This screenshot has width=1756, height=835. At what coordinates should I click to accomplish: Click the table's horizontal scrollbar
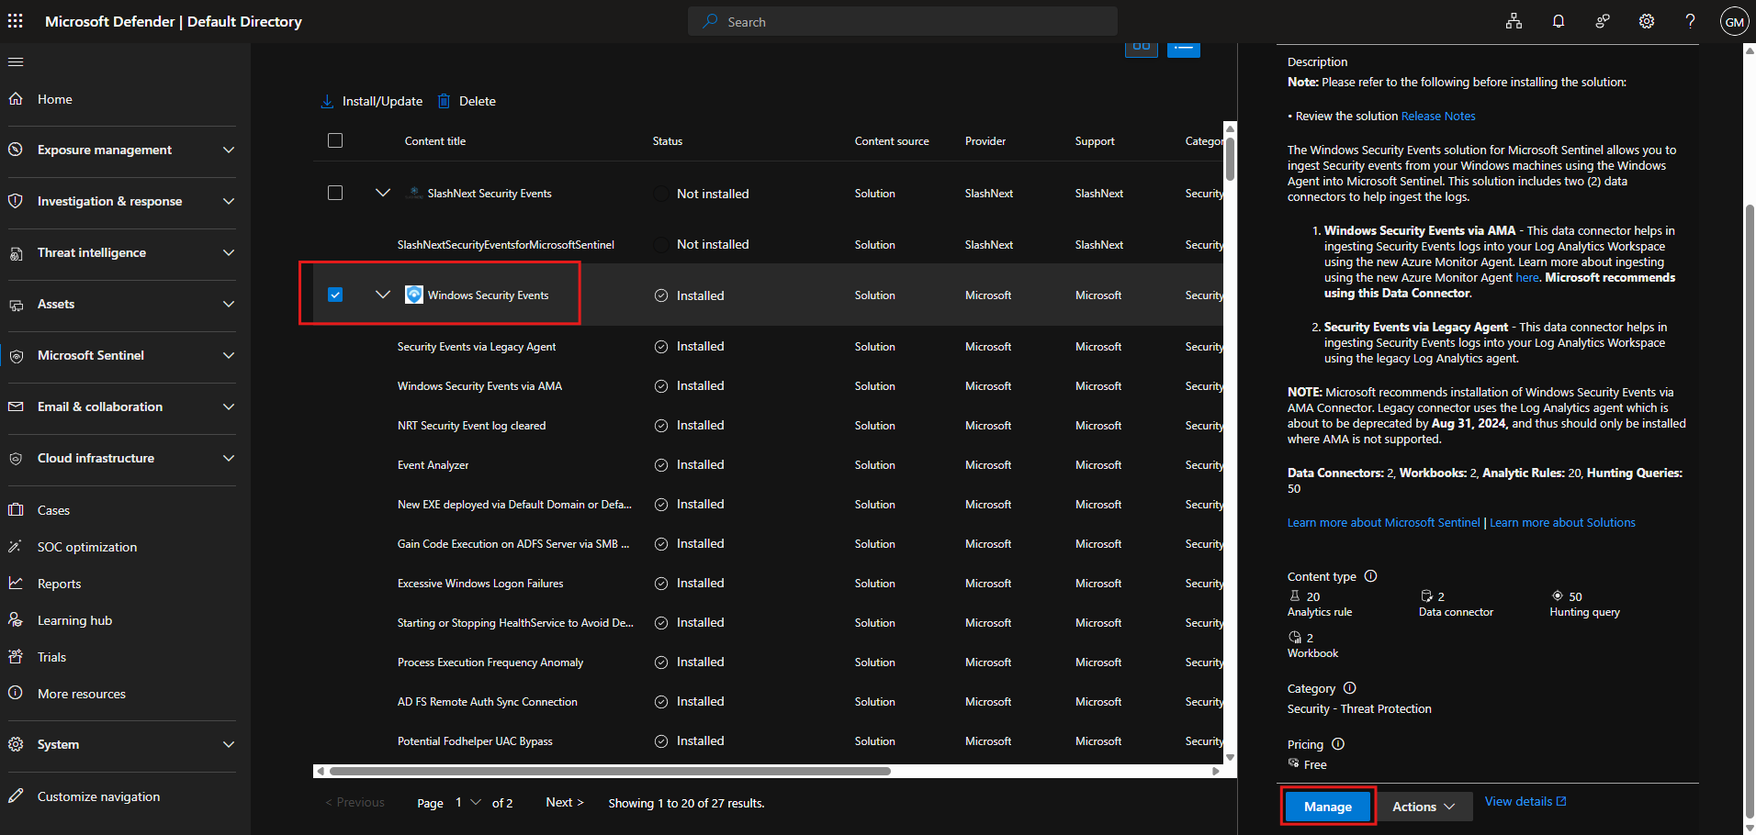tap(611, 771)
